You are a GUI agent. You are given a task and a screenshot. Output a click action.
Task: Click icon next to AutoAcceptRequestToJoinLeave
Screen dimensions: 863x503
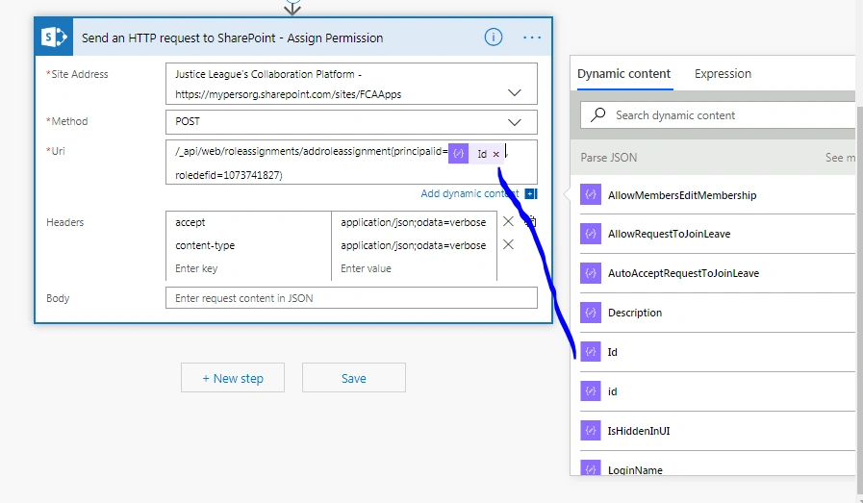click(x=590, y=273)
